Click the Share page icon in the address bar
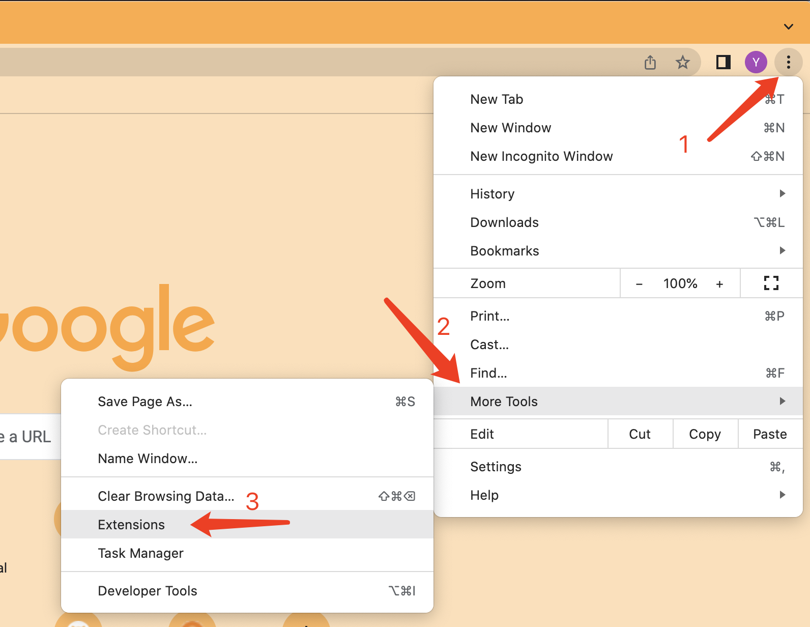 click(650, 63)
